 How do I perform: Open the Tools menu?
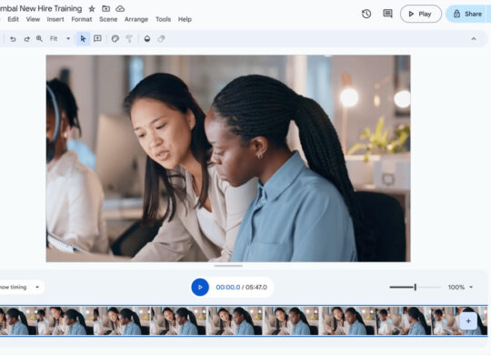click(163, 19)
